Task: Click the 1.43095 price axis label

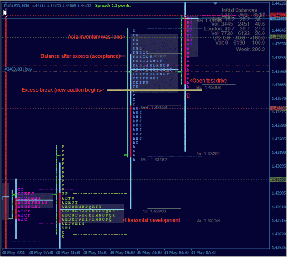Action: [279, 166]
